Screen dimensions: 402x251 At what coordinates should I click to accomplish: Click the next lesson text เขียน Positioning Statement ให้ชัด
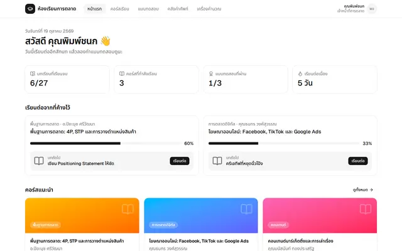(81, 163)
